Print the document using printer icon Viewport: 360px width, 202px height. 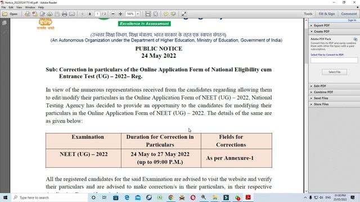(65, 14)
